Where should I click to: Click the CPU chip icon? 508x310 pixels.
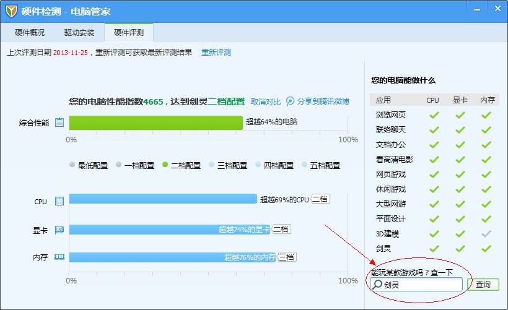[x=59, y=201]
